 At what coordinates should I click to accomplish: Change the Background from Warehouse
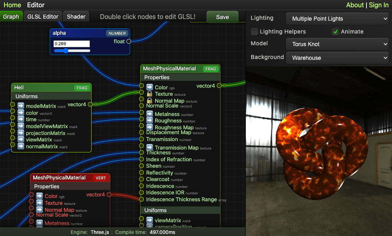point(337,57)
